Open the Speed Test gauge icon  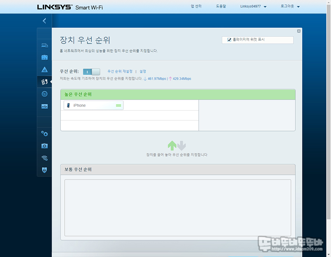pos(45,94)
